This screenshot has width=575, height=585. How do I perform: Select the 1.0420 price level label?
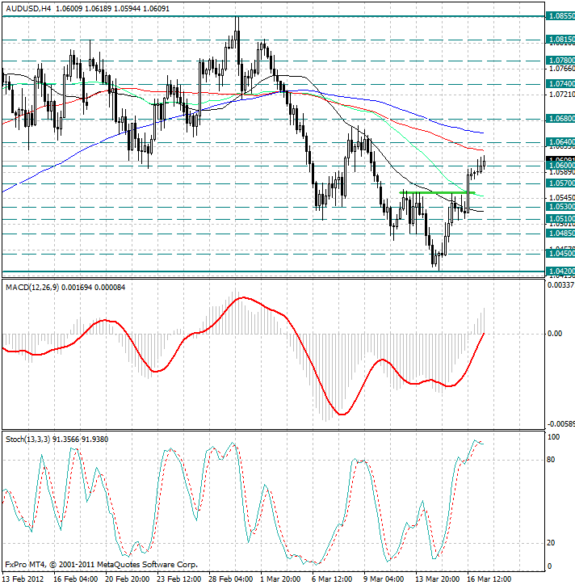[x=560, y=271]
